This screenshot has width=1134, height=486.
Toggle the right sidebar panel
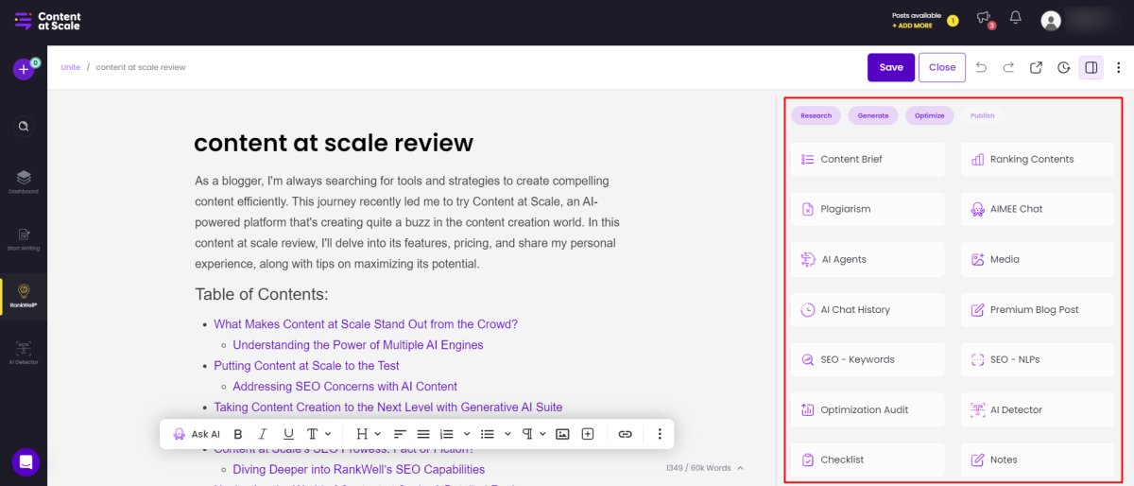pyautogui.click(x=1091, y=67)
